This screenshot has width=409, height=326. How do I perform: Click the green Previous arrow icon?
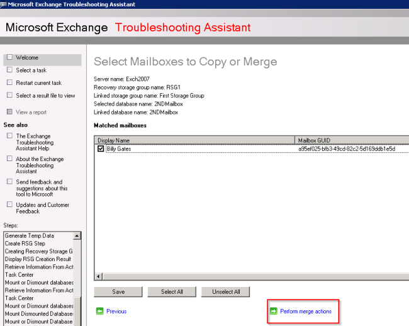coord(99,311)
